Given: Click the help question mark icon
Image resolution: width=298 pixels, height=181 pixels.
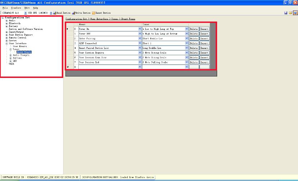Looking at the screenshot, I should click(x=295, y=13).
